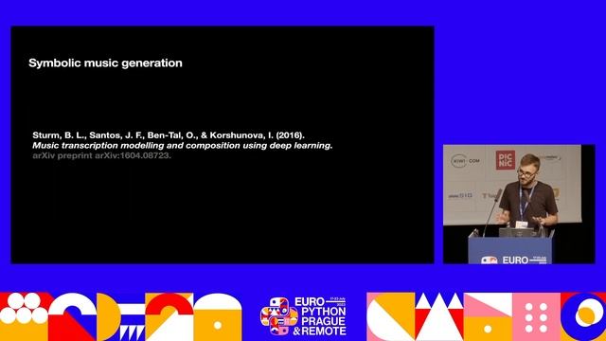Click the "Symbolic music generation" slide title

(x=105, y=63)
